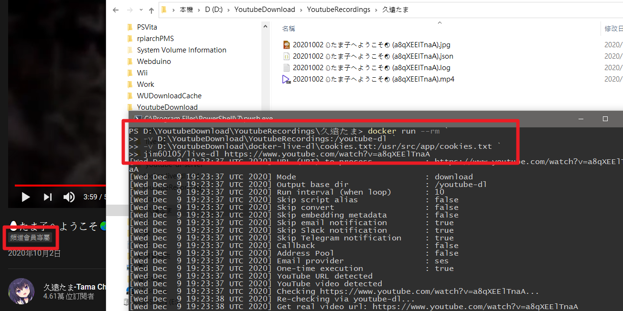623x311 pixels.
Task: Click 'Get real video url' log line
Action: [354, 307]
